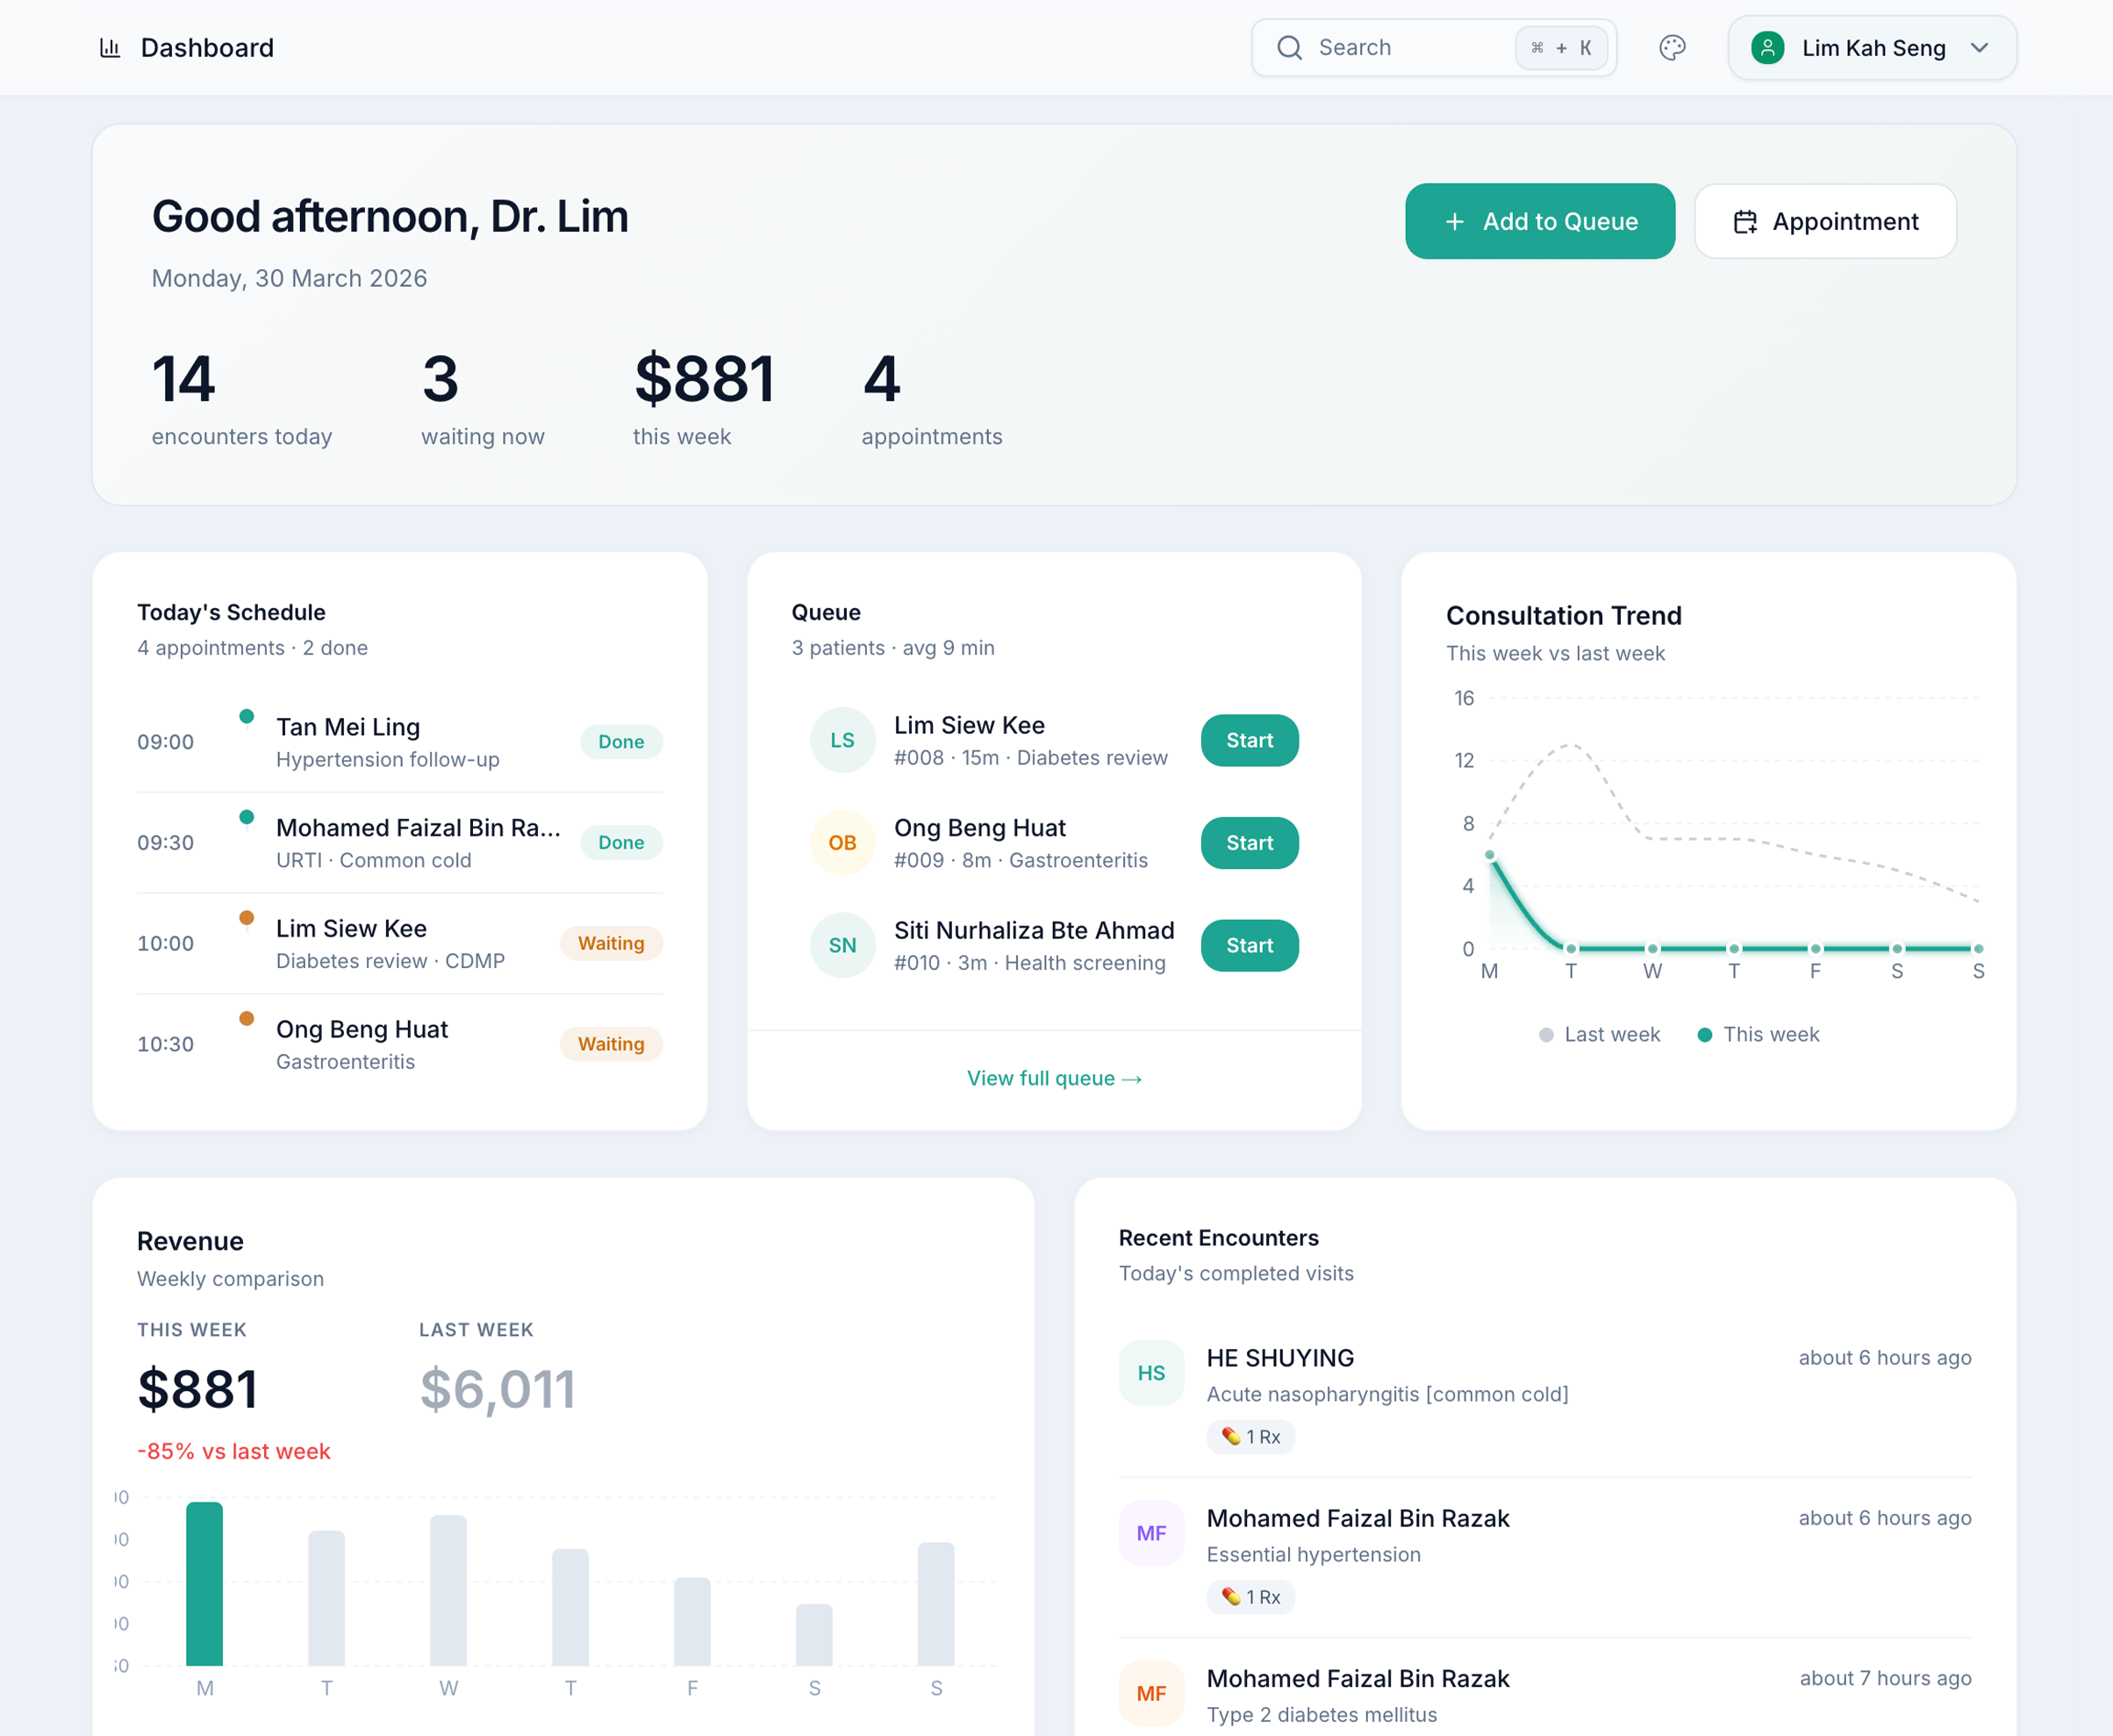Select the Dashboard menu item
The width and height of the screenshot is (2113, 1736).
[207, 47]
